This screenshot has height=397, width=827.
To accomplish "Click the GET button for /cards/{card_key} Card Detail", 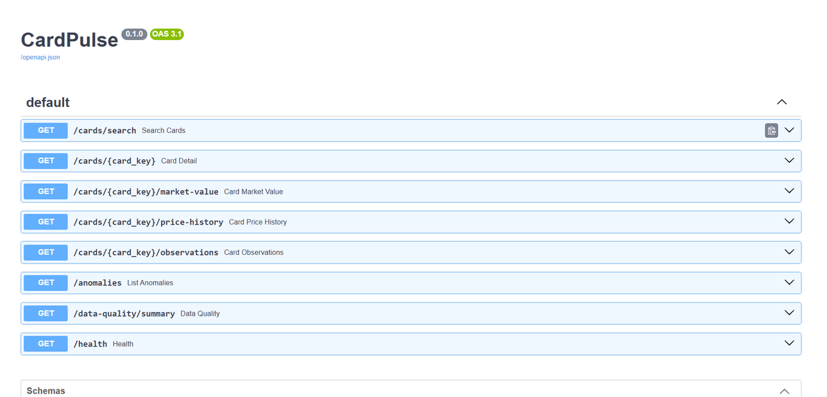I will click(45, 161).
